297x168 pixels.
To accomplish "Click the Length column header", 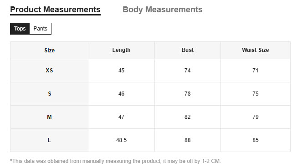I will point(122,50).
